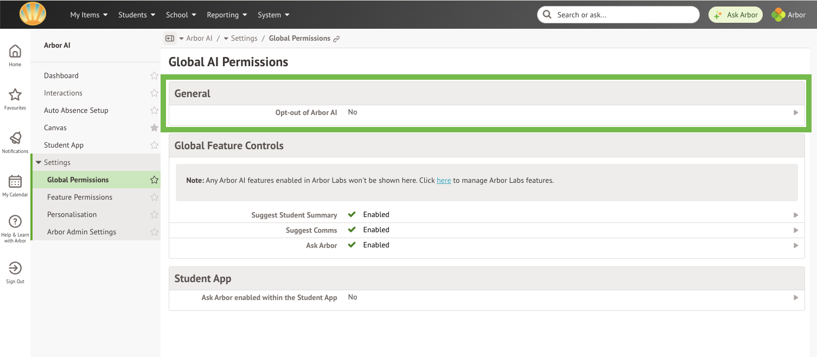817x357 pixels.
Task: Open Help & Learn with Arbor
Action: click(15, 222)
